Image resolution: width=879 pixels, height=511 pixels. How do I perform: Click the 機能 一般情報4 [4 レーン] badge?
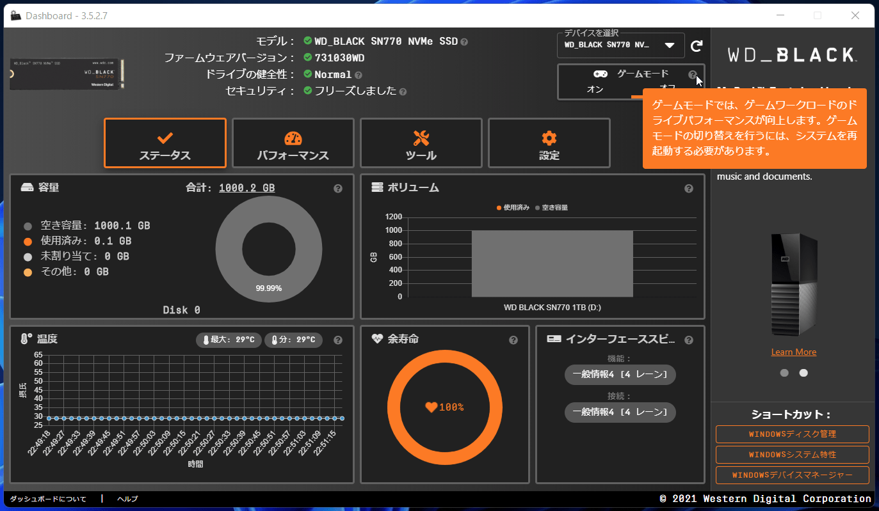click(x=620, y=375)
